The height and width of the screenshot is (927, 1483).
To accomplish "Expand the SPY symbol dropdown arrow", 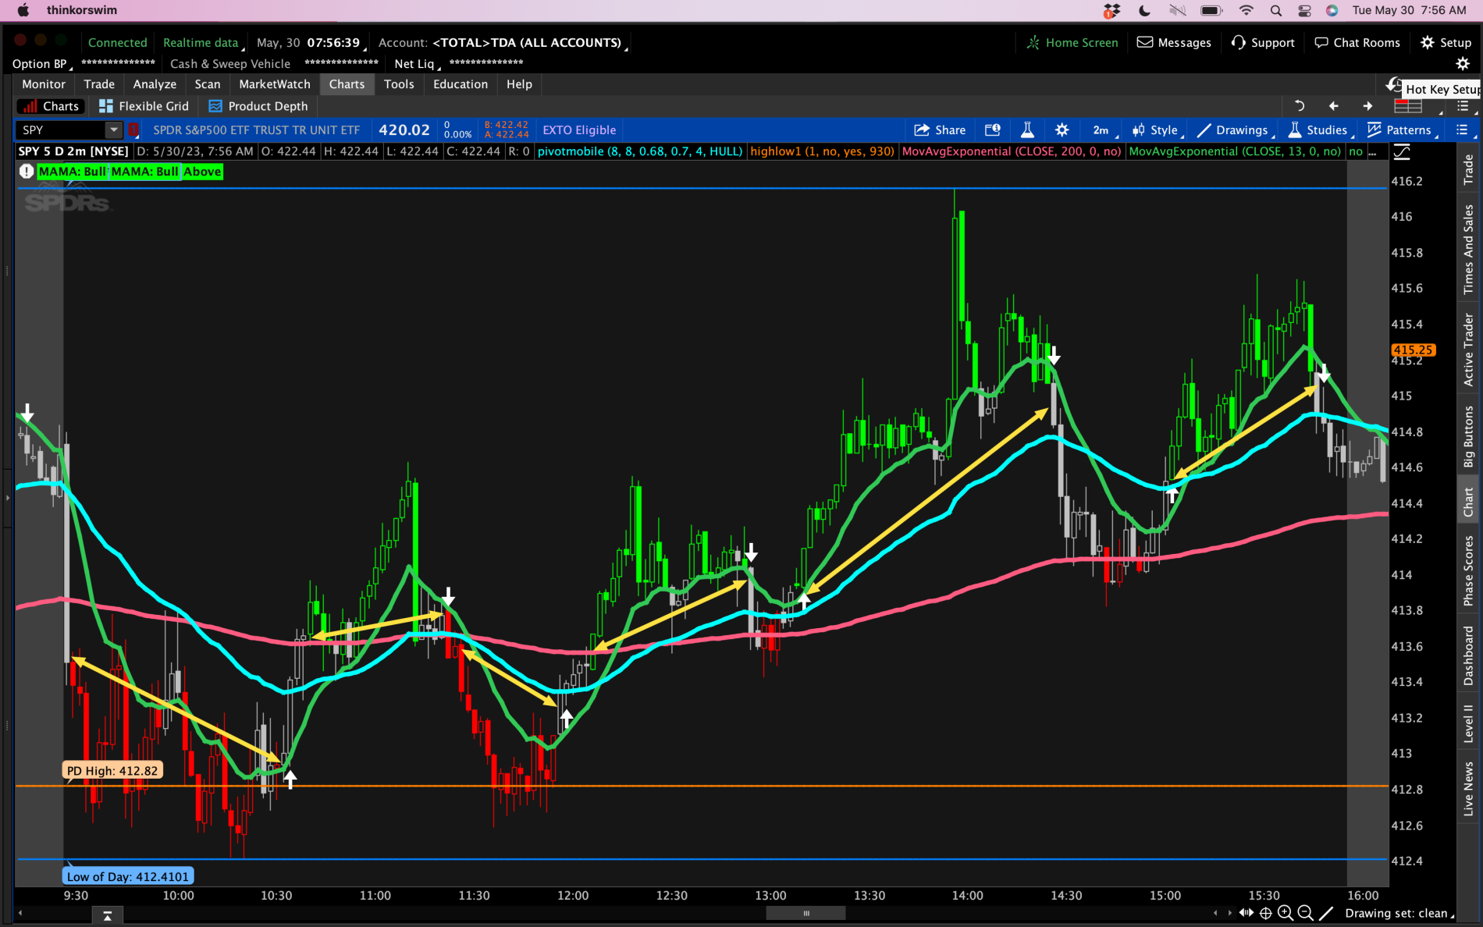I will pos(114,130).
